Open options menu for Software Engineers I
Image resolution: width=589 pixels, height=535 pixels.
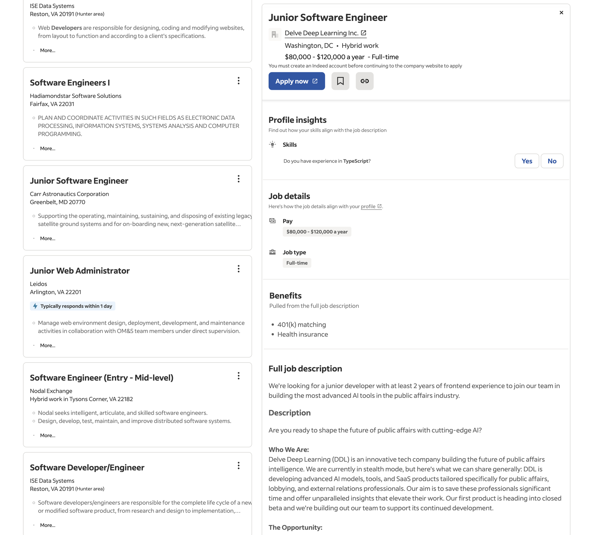(x=238, y=81)
